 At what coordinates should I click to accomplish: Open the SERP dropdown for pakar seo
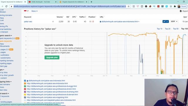click(174, 21)
